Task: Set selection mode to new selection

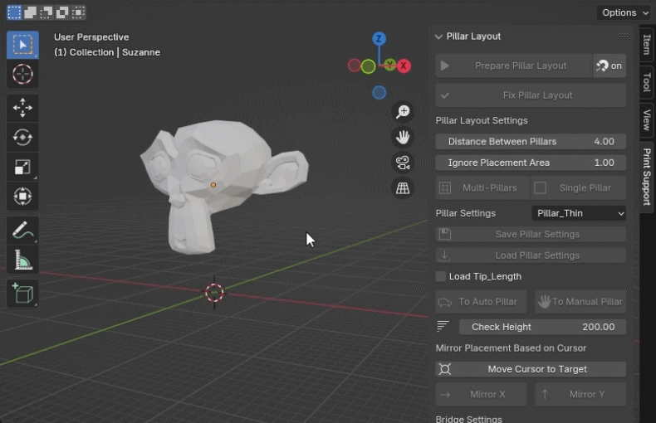Action: tap(14, 12)
